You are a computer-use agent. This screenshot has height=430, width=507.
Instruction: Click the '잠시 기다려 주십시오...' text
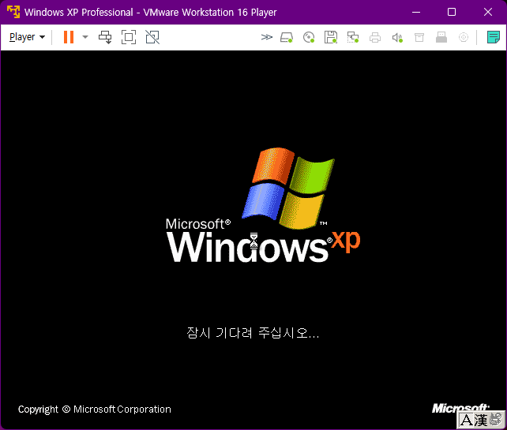click(253, 333)
